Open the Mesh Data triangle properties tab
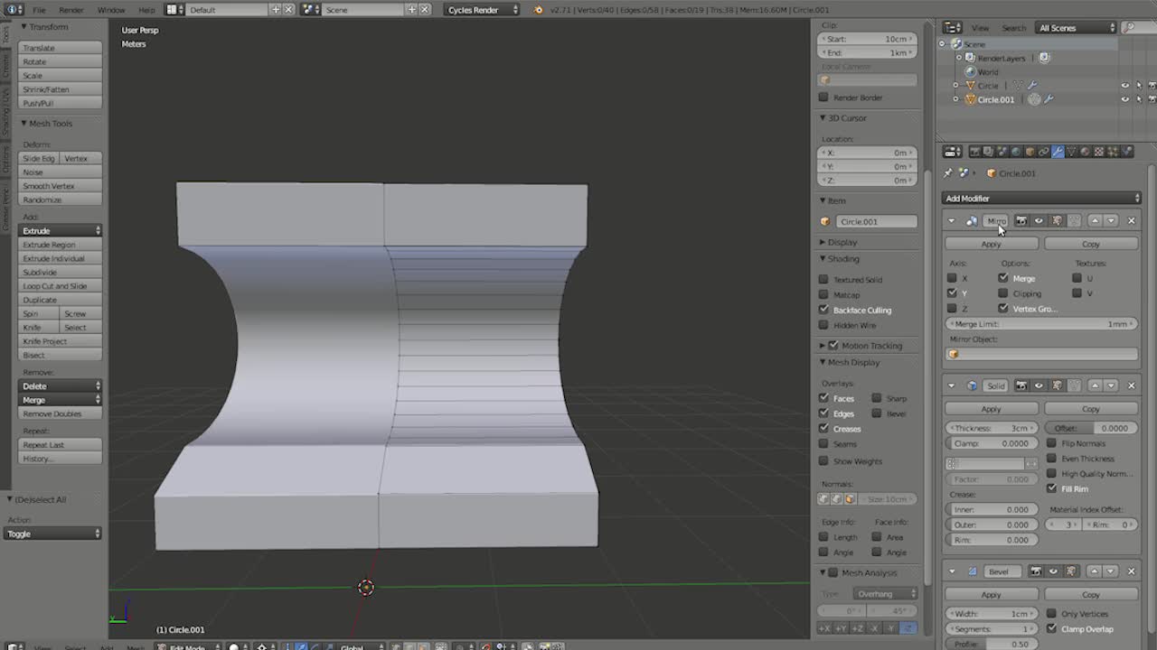Viewport: 1157px width, 650px height. click(x=1071, y=152)
